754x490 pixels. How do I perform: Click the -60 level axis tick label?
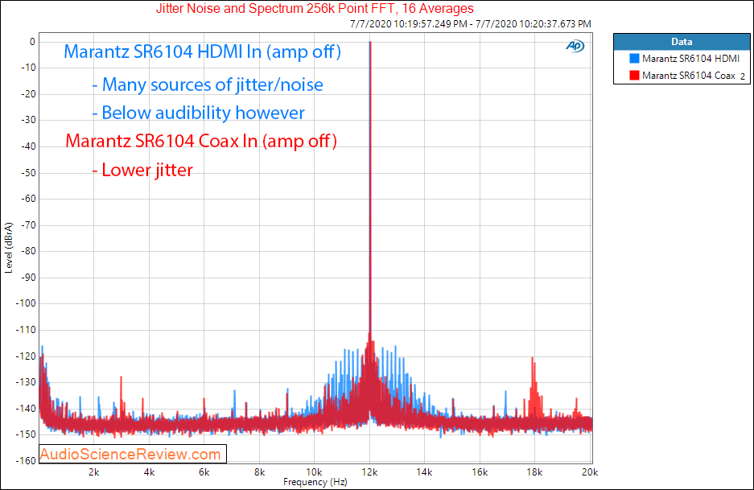(x=28, y=199)
